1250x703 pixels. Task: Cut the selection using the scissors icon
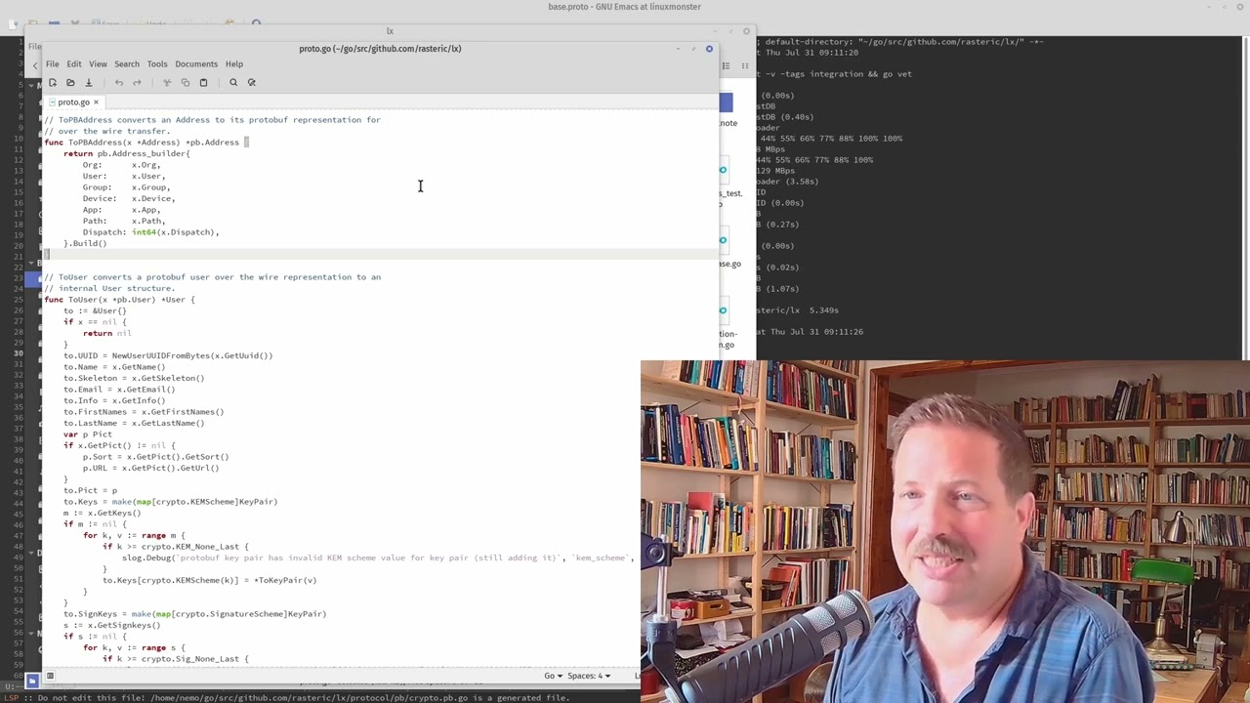(167, 83)
